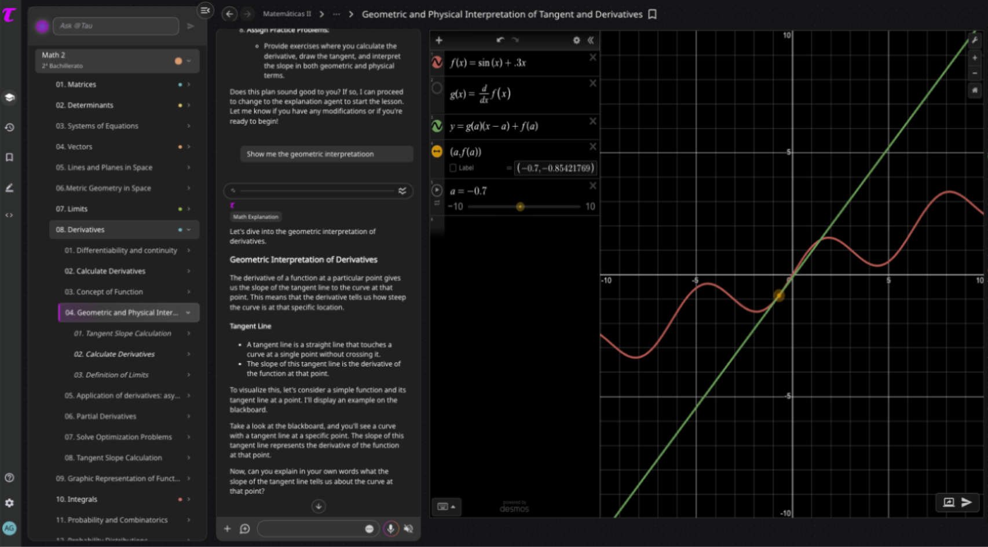Reset graph view with home icon
988x547 pixels.
(x=975, y=90)
